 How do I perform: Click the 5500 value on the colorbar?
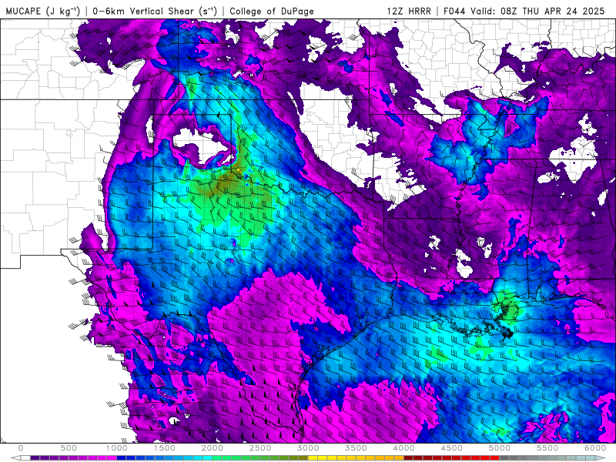547,448
